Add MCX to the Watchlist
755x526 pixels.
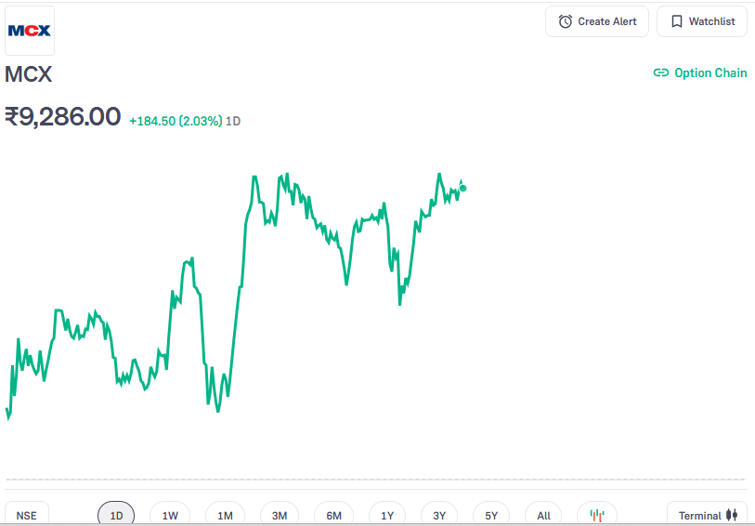(702, 21)
